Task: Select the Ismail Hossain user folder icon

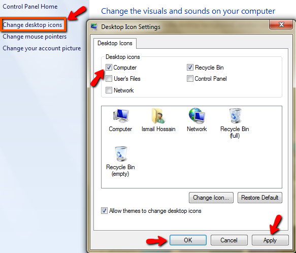Action: click(x=158, y=120)
